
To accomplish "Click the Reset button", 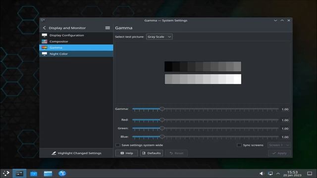I will pyautogui.click(x=176, y=153).
